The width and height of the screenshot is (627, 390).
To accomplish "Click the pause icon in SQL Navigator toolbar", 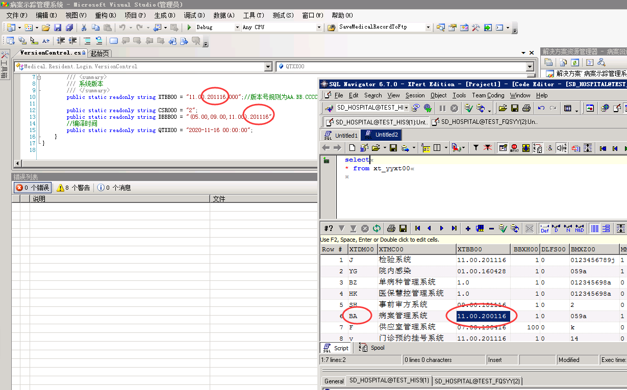I will pyautogui.click(x=442, y=108).
